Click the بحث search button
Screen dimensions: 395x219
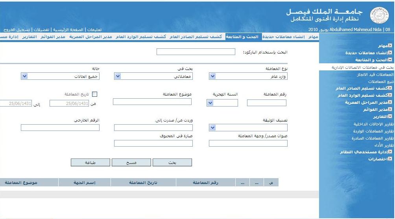(172, 162)
